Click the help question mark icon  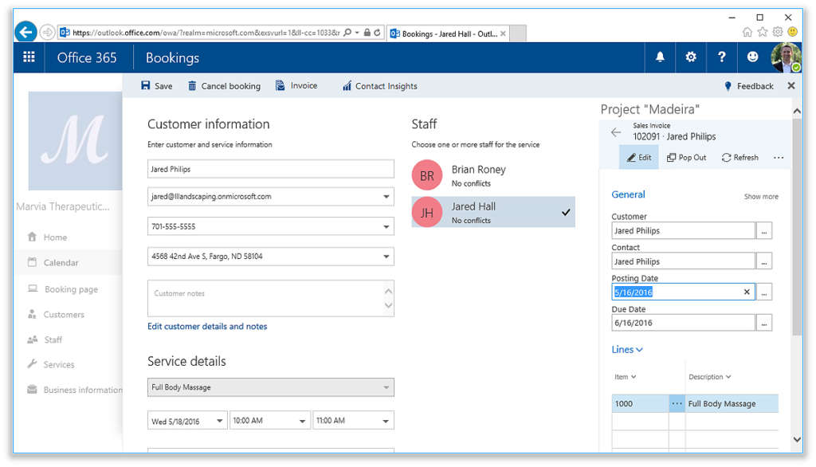point(721,57)
